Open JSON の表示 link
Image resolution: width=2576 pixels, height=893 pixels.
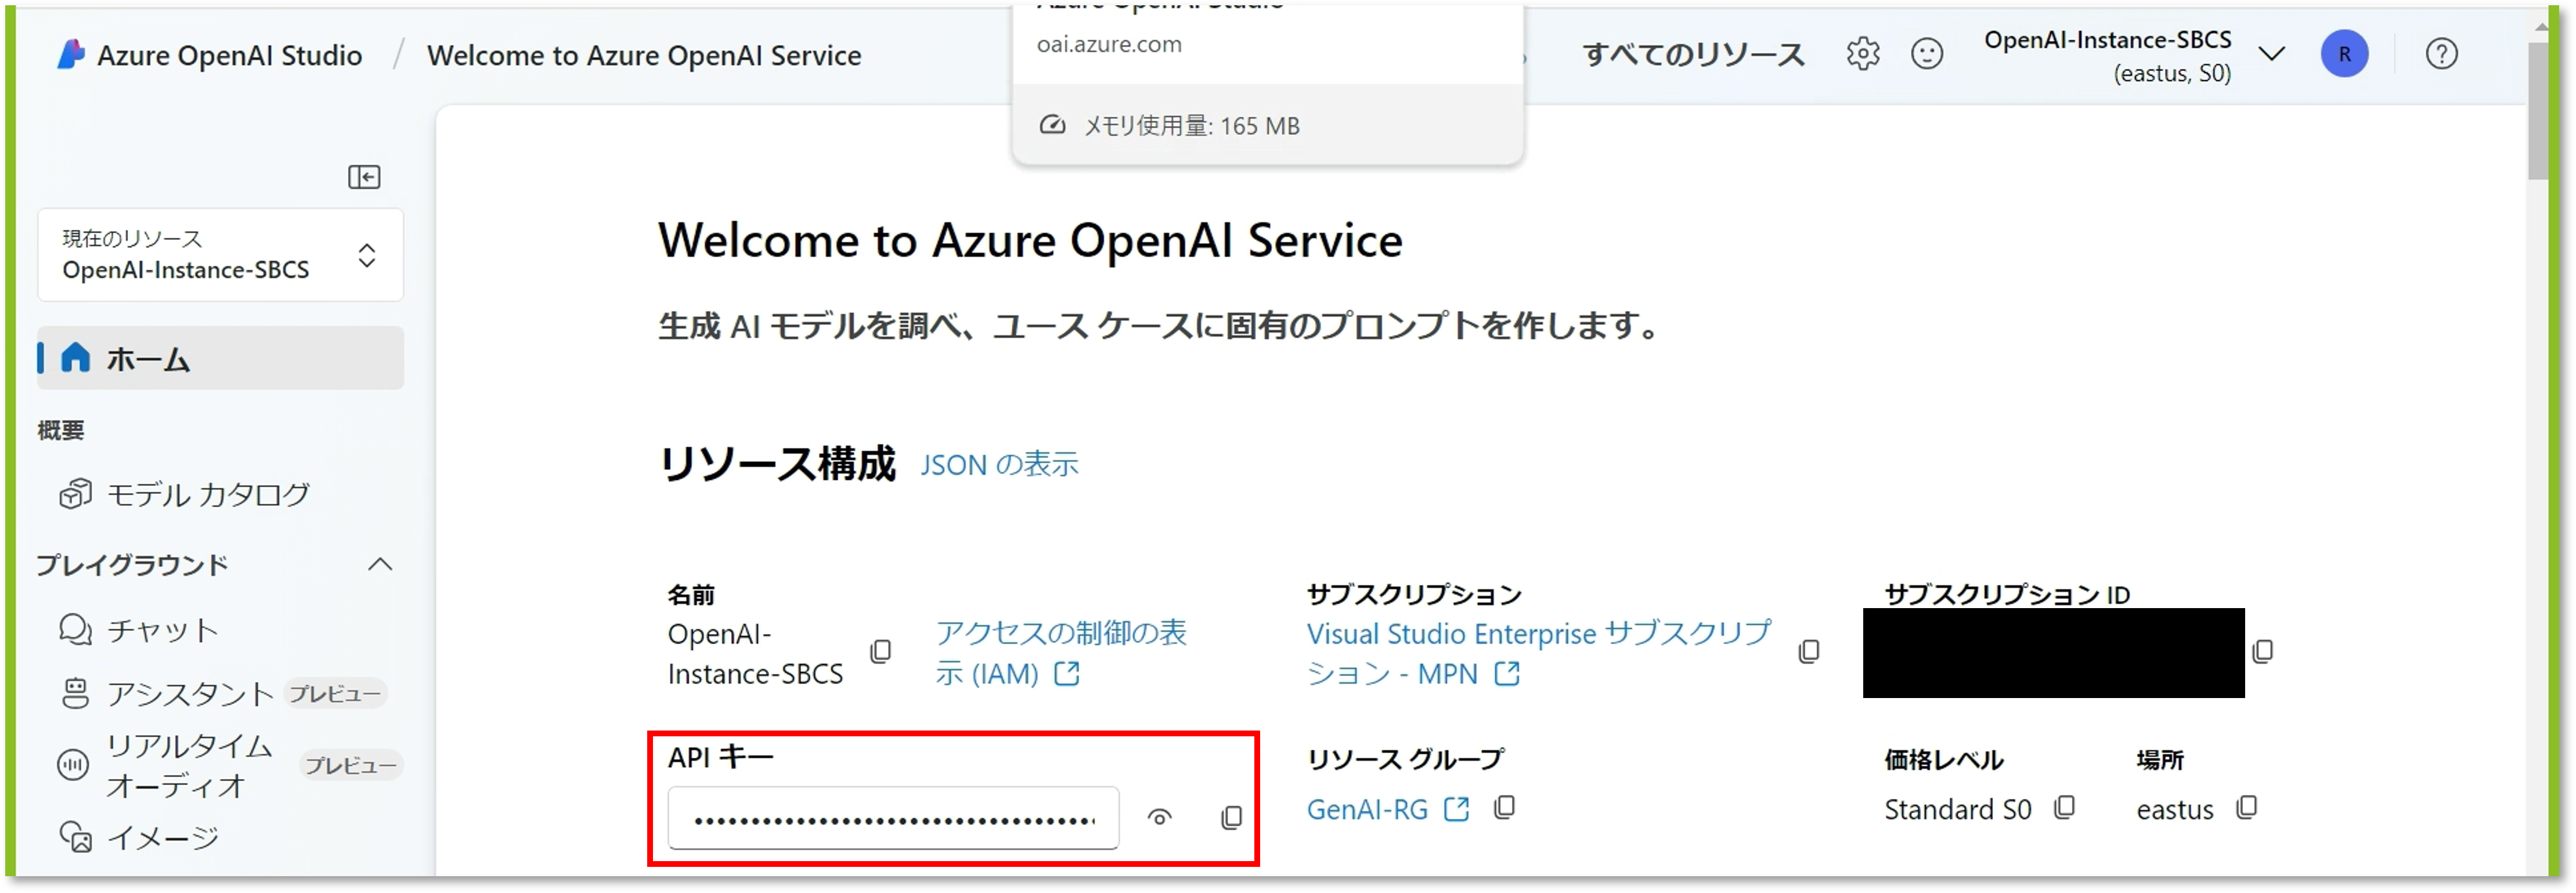click(x=999, y=465)
